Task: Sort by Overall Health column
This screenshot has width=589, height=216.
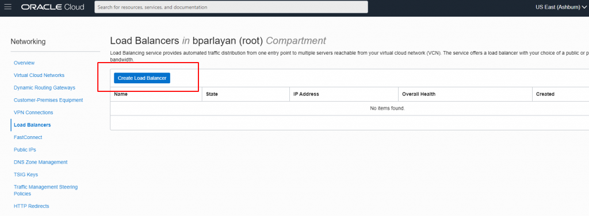Action: (x=419, y=94)
